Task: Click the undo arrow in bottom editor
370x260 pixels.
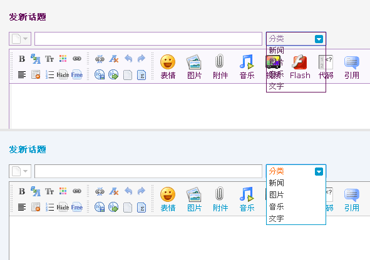Action: (128, 191)
